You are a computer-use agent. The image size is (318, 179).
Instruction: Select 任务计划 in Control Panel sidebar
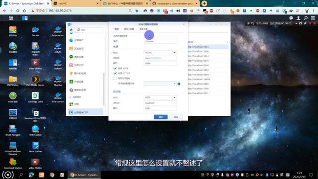click(x=85, y=65)
